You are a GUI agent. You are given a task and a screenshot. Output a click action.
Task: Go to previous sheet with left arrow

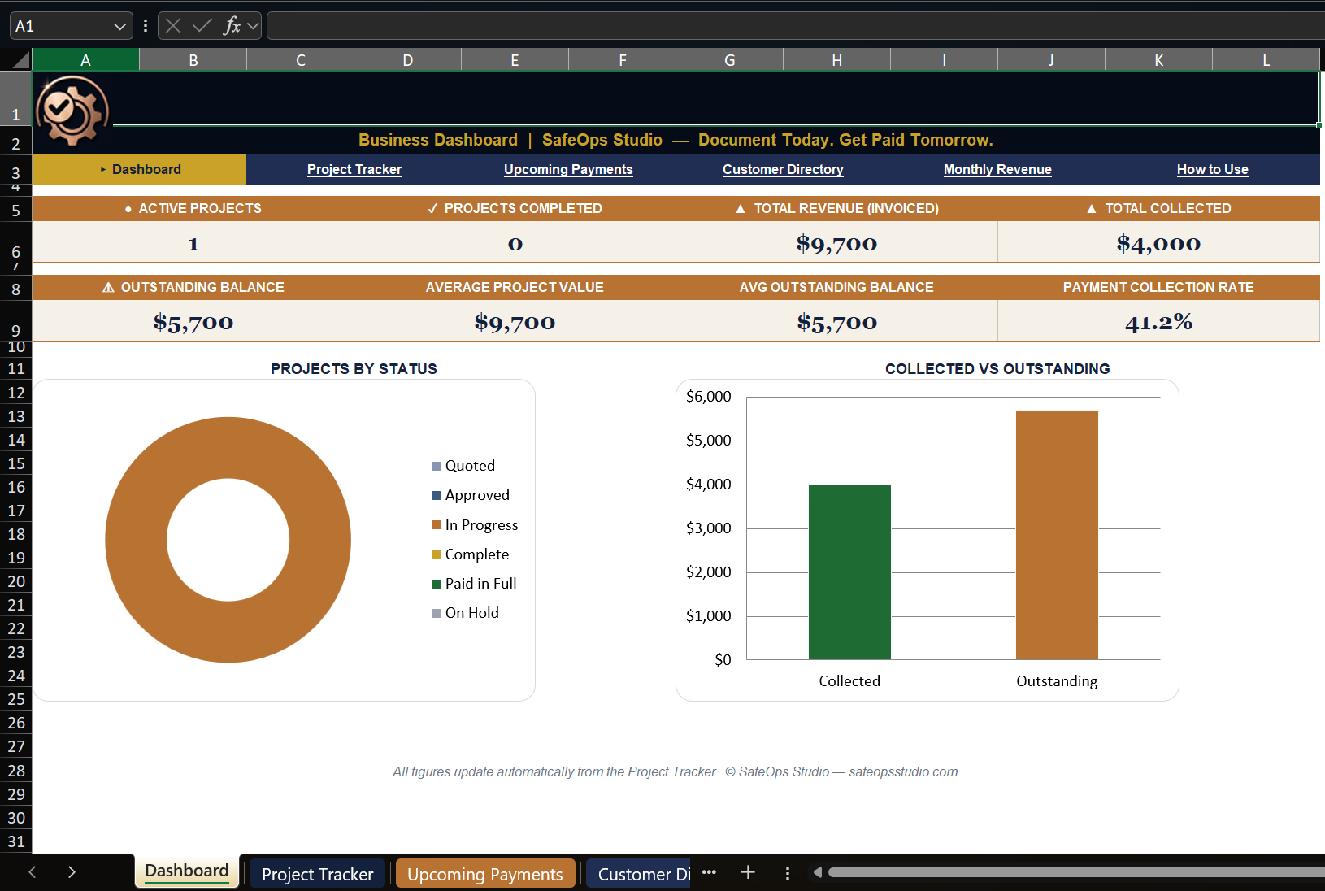(x=33, y=872)
